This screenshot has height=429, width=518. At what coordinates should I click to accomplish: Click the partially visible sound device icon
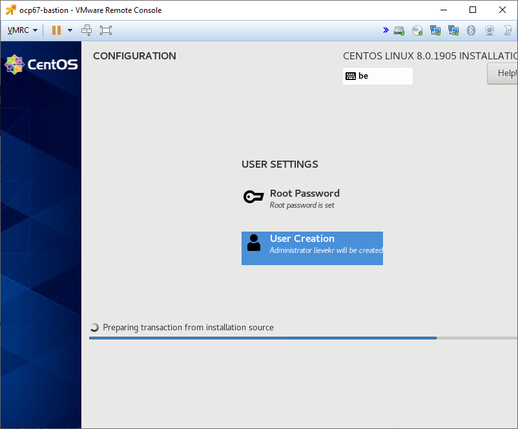(x=508, y=31)
